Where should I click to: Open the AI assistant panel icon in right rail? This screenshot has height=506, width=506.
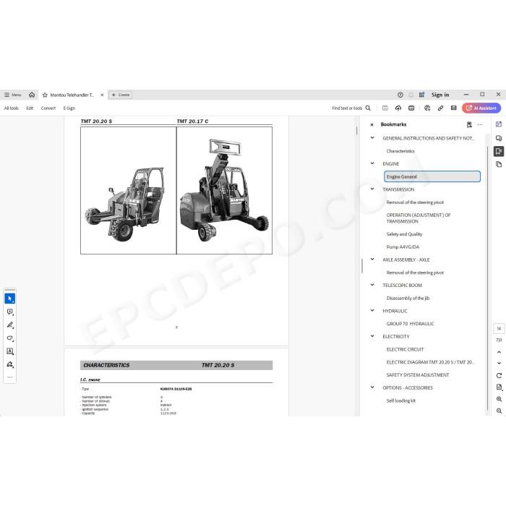click(499, 124)
